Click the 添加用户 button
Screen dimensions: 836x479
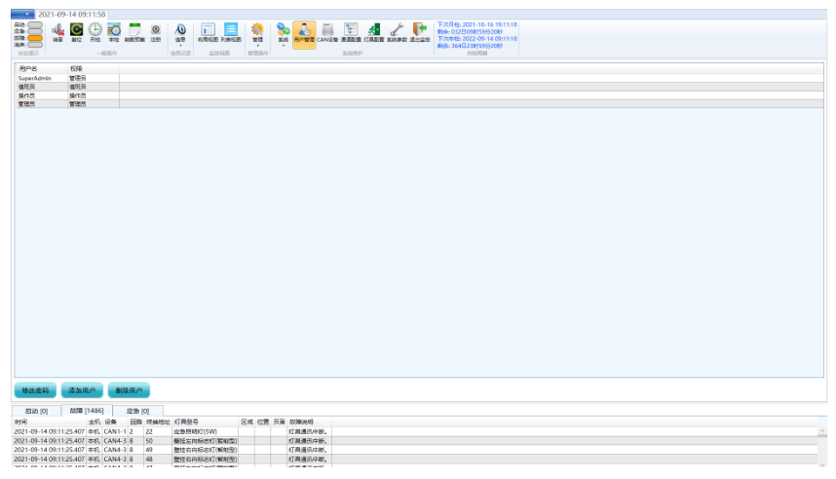(x=82, y=390)
